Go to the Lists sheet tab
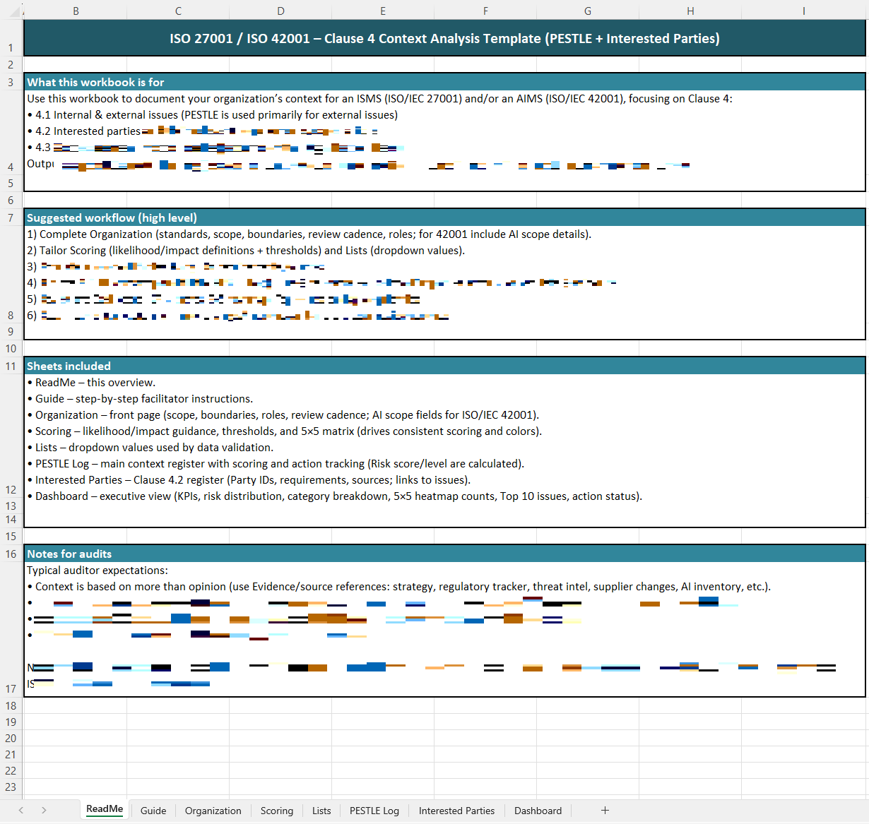This screenshot has height=824, width=869. 321,811
